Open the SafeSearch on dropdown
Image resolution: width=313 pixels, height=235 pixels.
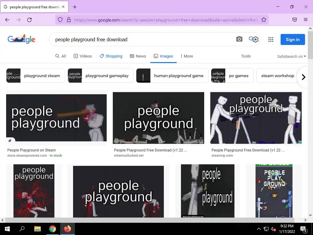point(291,56)
